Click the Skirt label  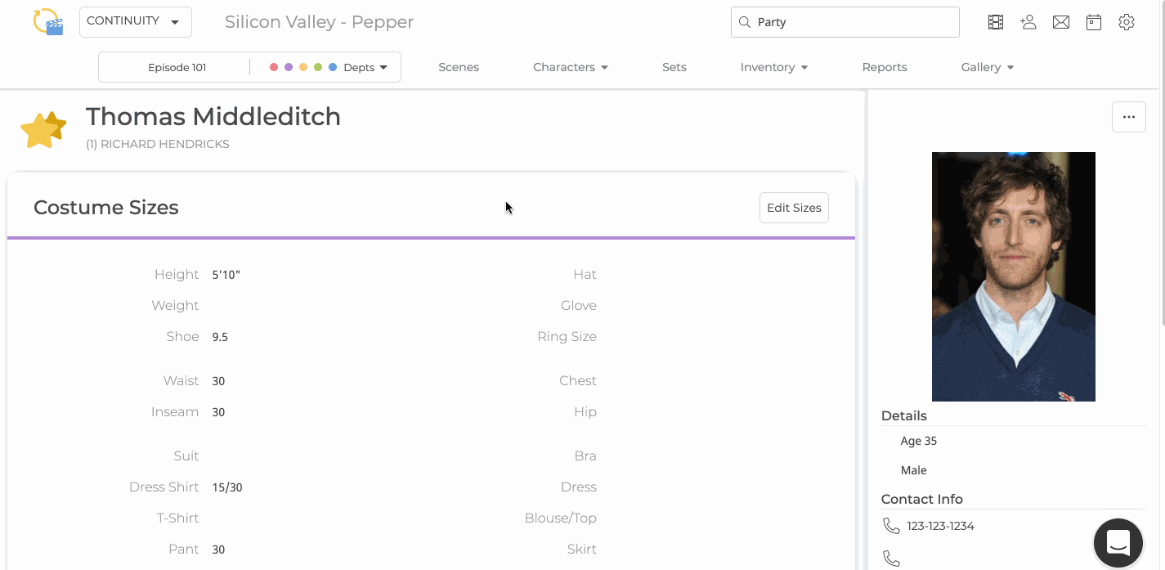pos(582,550)
